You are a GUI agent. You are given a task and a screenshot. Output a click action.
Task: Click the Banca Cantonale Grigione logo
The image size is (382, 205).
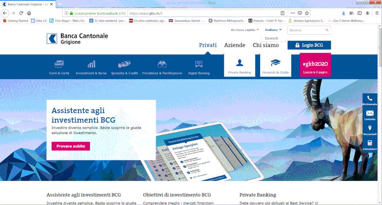(77, 39)
